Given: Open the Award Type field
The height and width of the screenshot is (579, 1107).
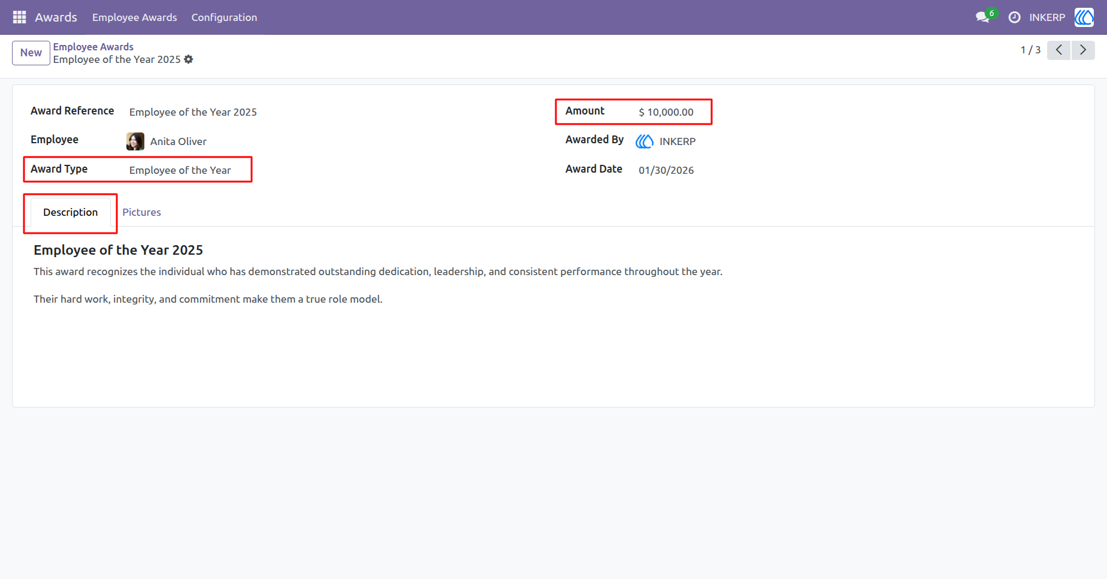Looking at the screenshot, I should (x=180, y=170).
